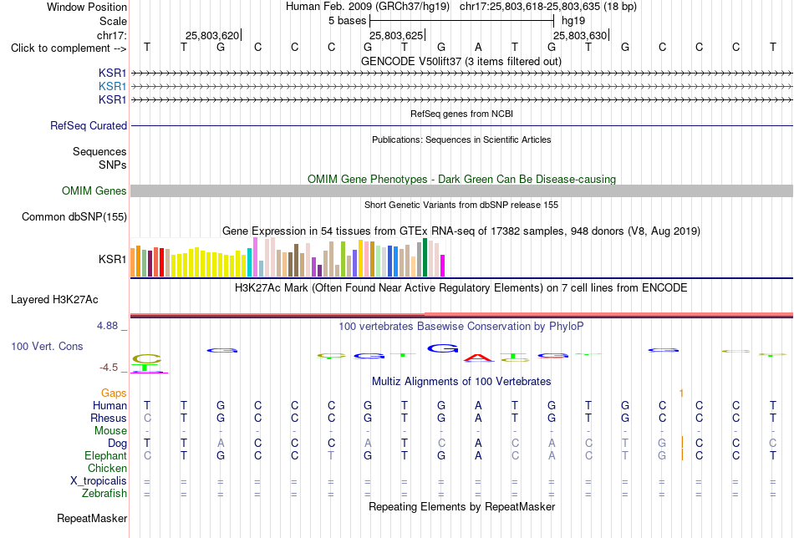The width and height of the screenshot is (794, 538).
Task: Click the pink H3K27Ac signal bar
Action: [x=608, y=314]
